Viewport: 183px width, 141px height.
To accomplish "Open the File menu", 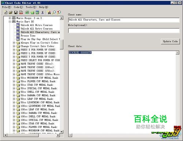I will click(x=7, y=7).
